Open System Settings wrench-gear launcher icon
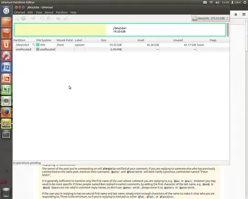 (6, 56)
